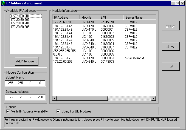
Task: Click the horizontal scrollbar thumb
Action: pyautogui.click(x=82, y=99)
